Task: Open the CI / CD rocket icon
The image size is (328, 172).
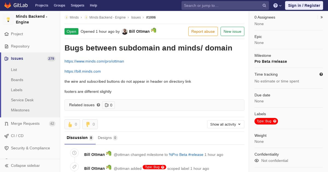Action: tap(7, 136)
